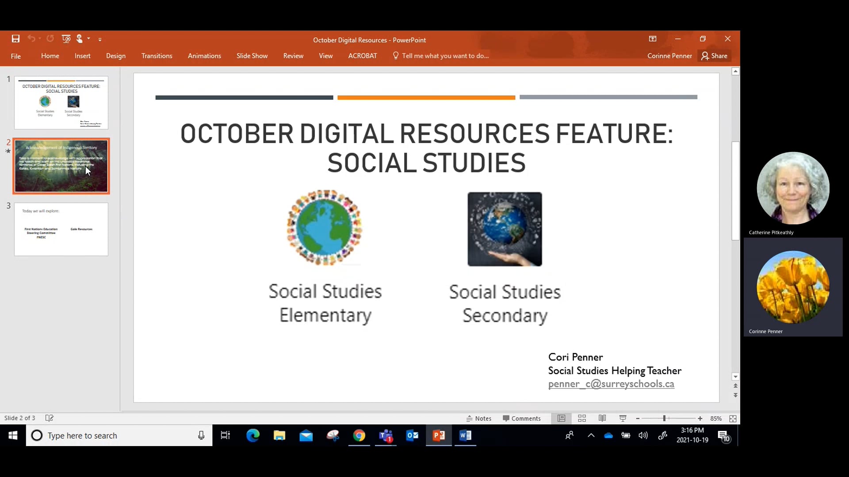The image size is (849, 477).
Task: Open Google Chrome from the taskbar
Action: (359, 435)
